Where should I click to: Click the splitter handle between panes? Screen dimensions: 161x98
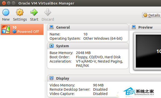pyautogui.click(x=45, y=81)
